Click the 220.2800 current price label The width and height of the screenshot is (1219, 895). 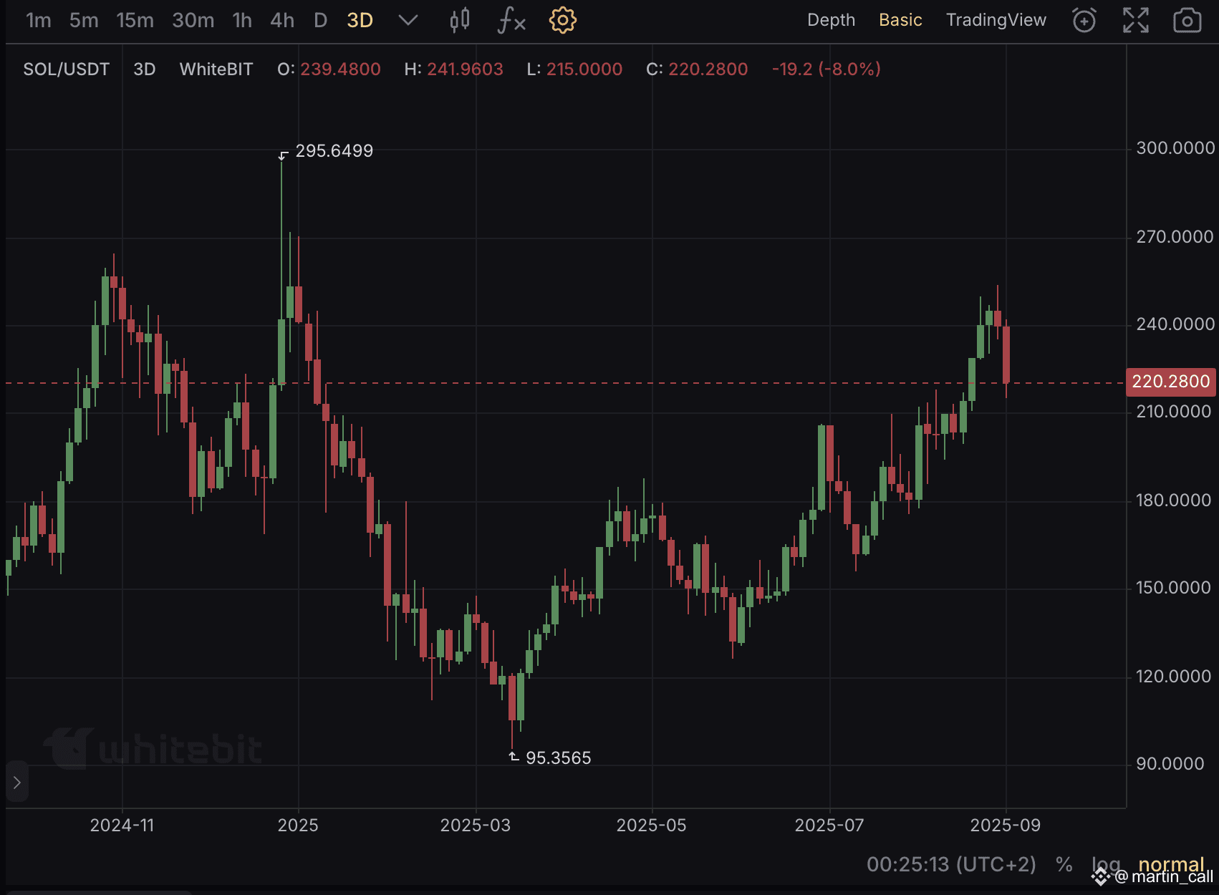click(x=1170, y=382)
